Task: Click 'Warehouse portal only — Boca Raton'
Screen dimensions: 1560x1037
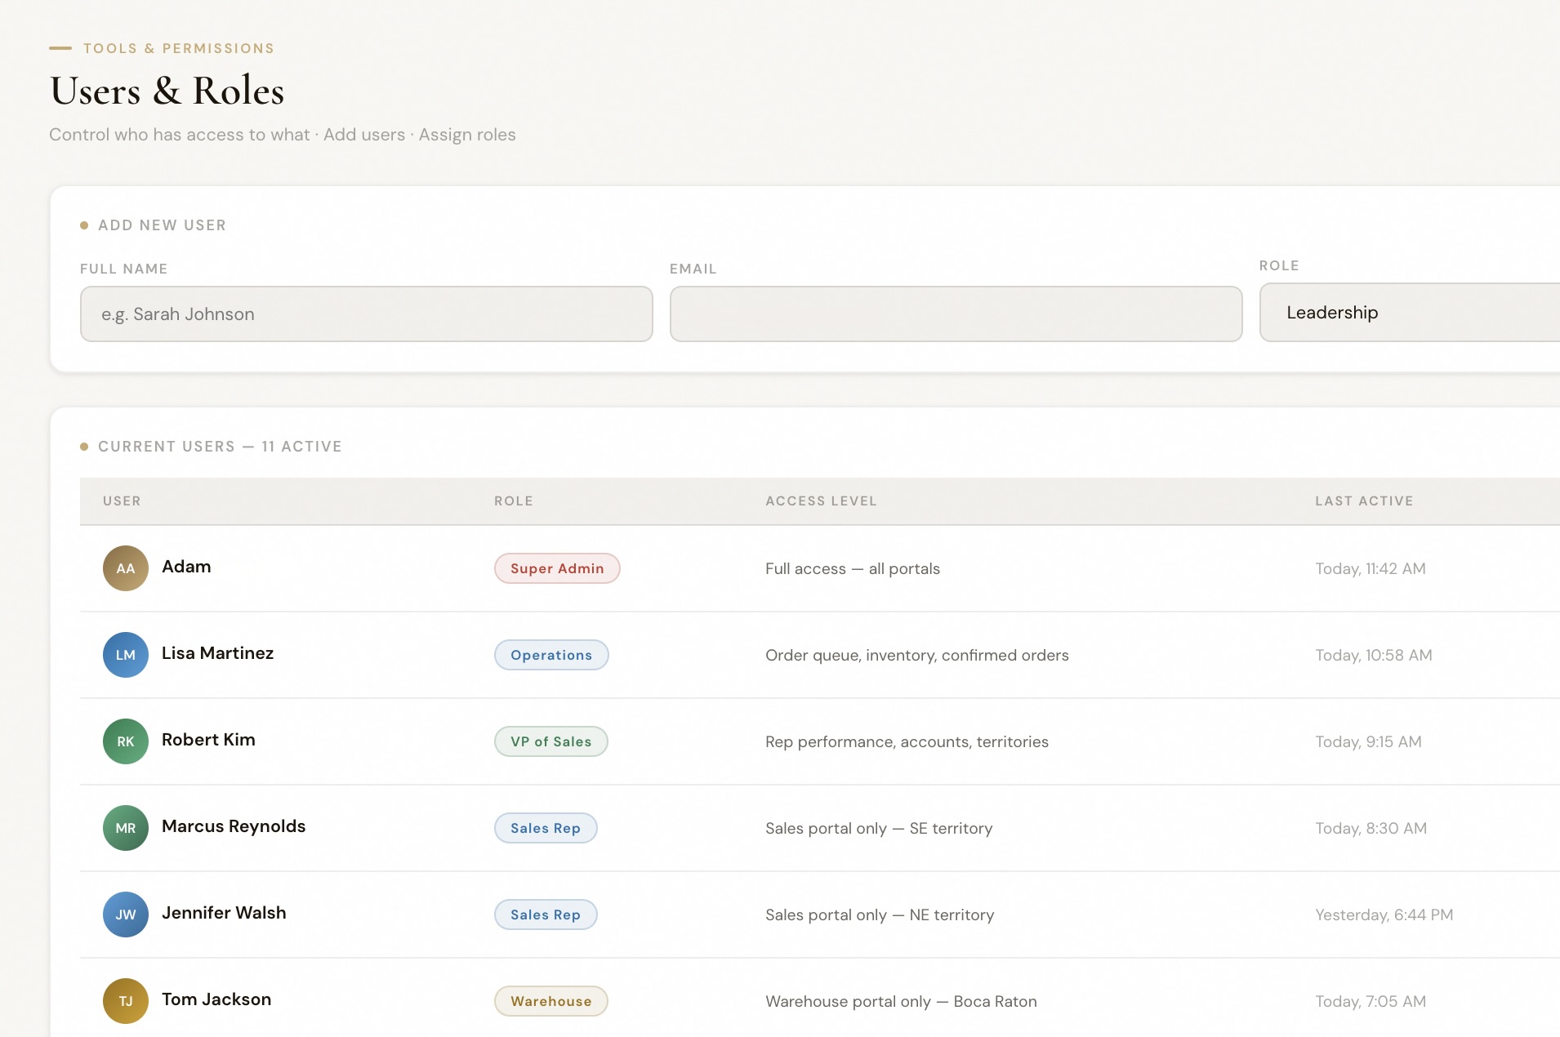Action: [x=901, y=1001]
